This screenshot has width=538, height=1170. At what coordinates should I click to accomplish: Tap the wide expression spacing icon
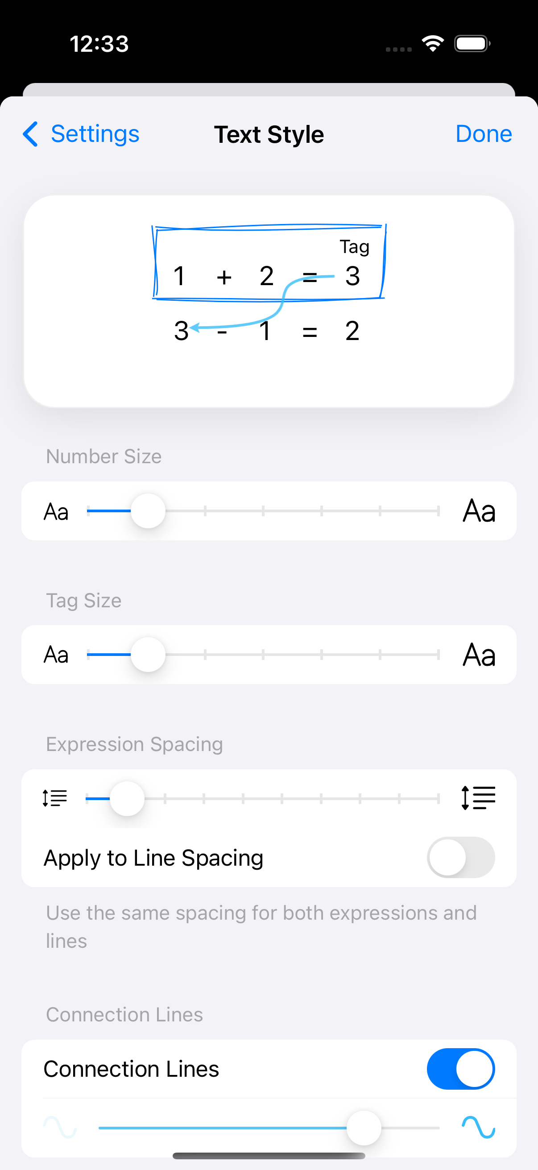(478, 798)
